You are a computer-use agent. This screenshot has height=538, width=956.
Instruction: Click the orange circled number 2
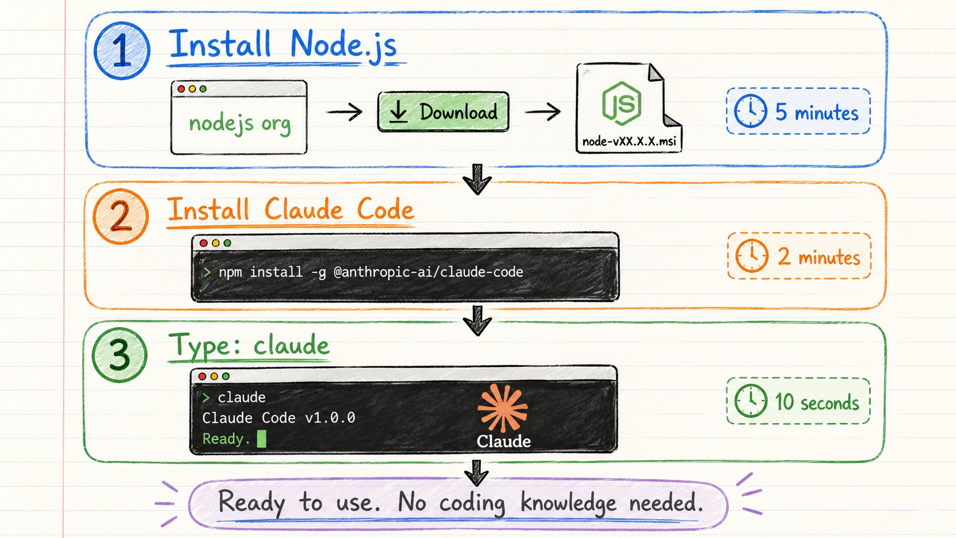121,217
